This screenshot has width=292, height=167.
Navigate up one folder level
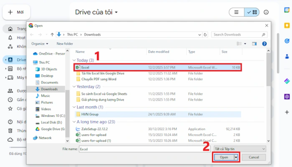click(53, 34)
